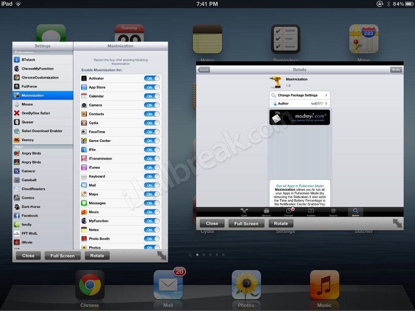Toggle Maximization switch for Photo Booth
The height and width of the screenshot is (311, 415).
point(152,239)
